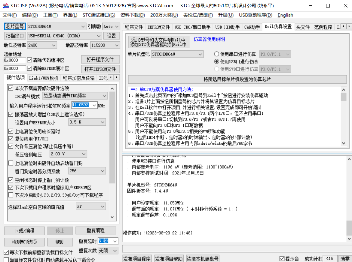The width and height of the screenshot is (352, 262).
Task: Click up arrow of the output log scrollbar
Action: click(x=349, y=159)
